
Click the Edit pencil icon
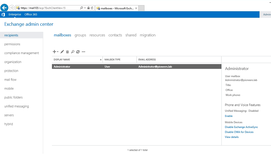pos(62,52)
